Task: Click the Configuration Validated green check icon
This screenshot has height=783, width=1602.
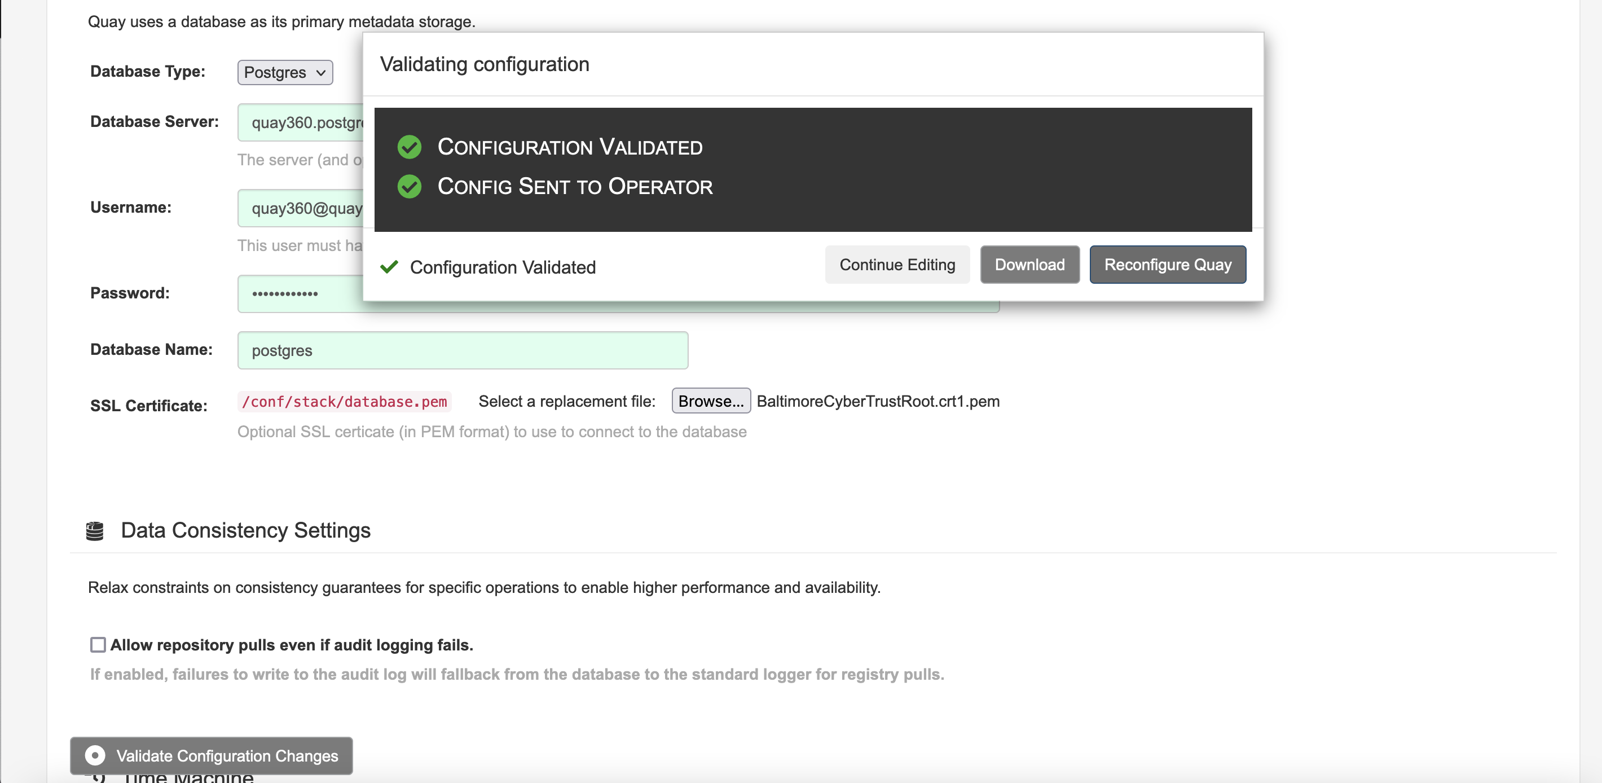Action: [x=409, y=147]
